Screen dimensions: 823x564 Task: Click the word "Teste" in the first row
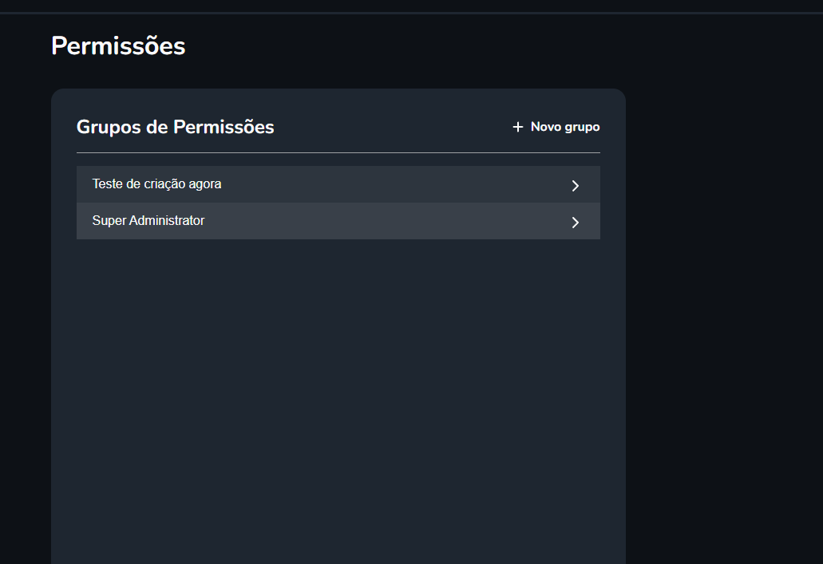[108, 184]
